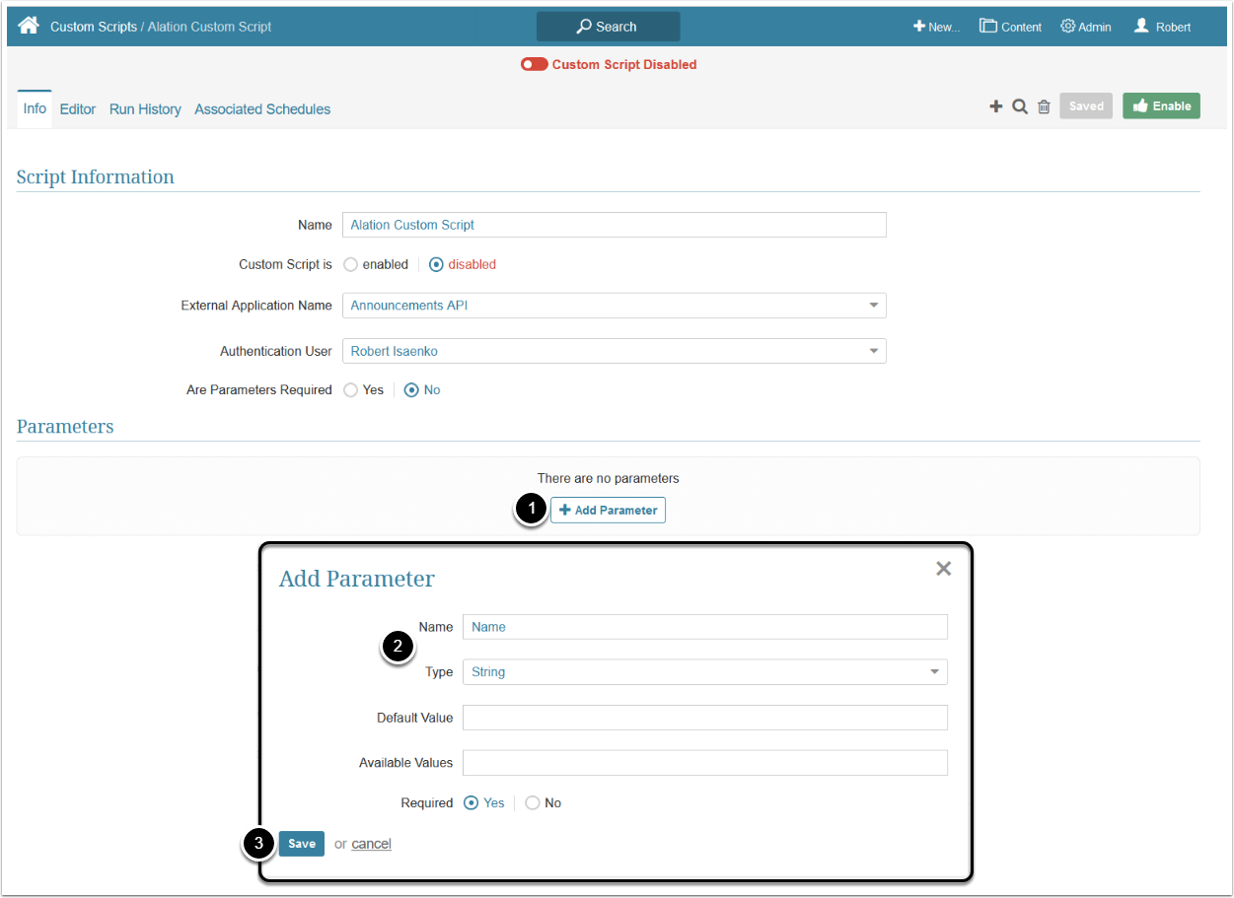Screen dimensions: 1234x898
Task: Open the Admin gear menu
Action: 1086,27
